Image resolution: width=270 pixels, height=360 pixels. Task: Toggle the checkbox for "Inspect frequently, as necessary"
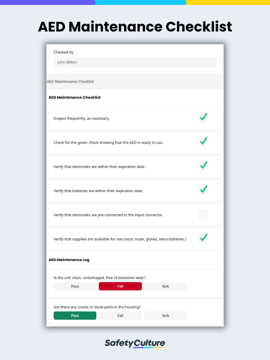pyautogui.click(x=203, y=117)
